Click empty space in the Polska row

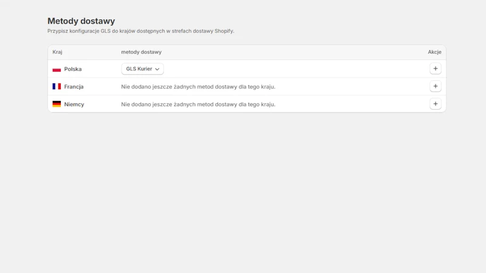(295, 69)
